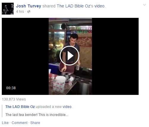Open 'video' link after 'uploaded a new'
This screenshot has width=149, height=127.
point(67,107)
